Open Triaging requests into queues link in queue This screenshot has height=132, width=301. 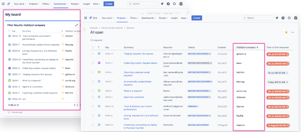click(x=138, y=54)
